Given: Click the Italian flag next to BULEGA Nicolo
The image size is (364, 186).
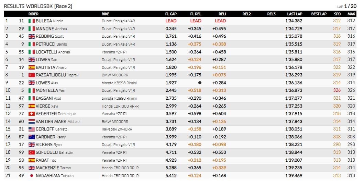Looking at the screenshot, I should pos(32,21).
